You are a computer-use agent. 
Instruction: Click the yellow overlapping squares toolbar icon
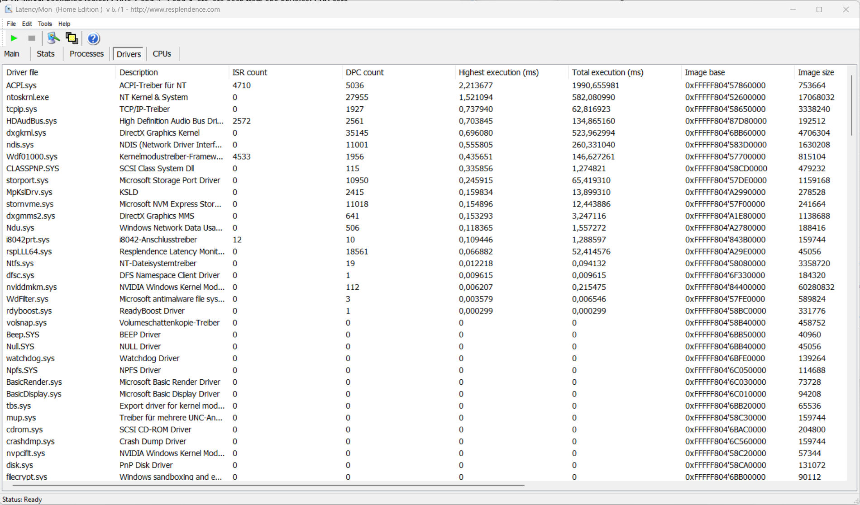pos(72,38)
